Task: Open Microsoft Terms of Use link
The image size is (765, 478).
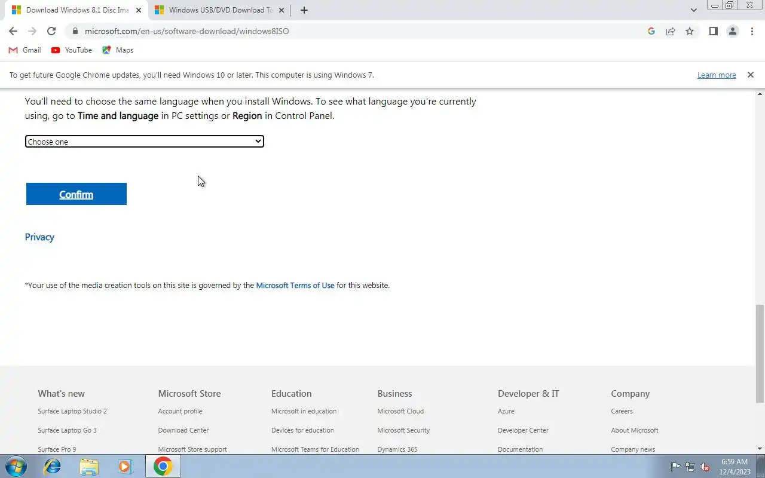Action: click(x=295, y=286)
